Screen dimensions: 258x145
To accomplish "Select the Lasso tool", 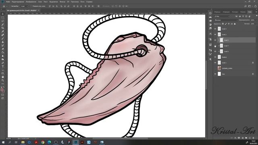I will point(3,21).
